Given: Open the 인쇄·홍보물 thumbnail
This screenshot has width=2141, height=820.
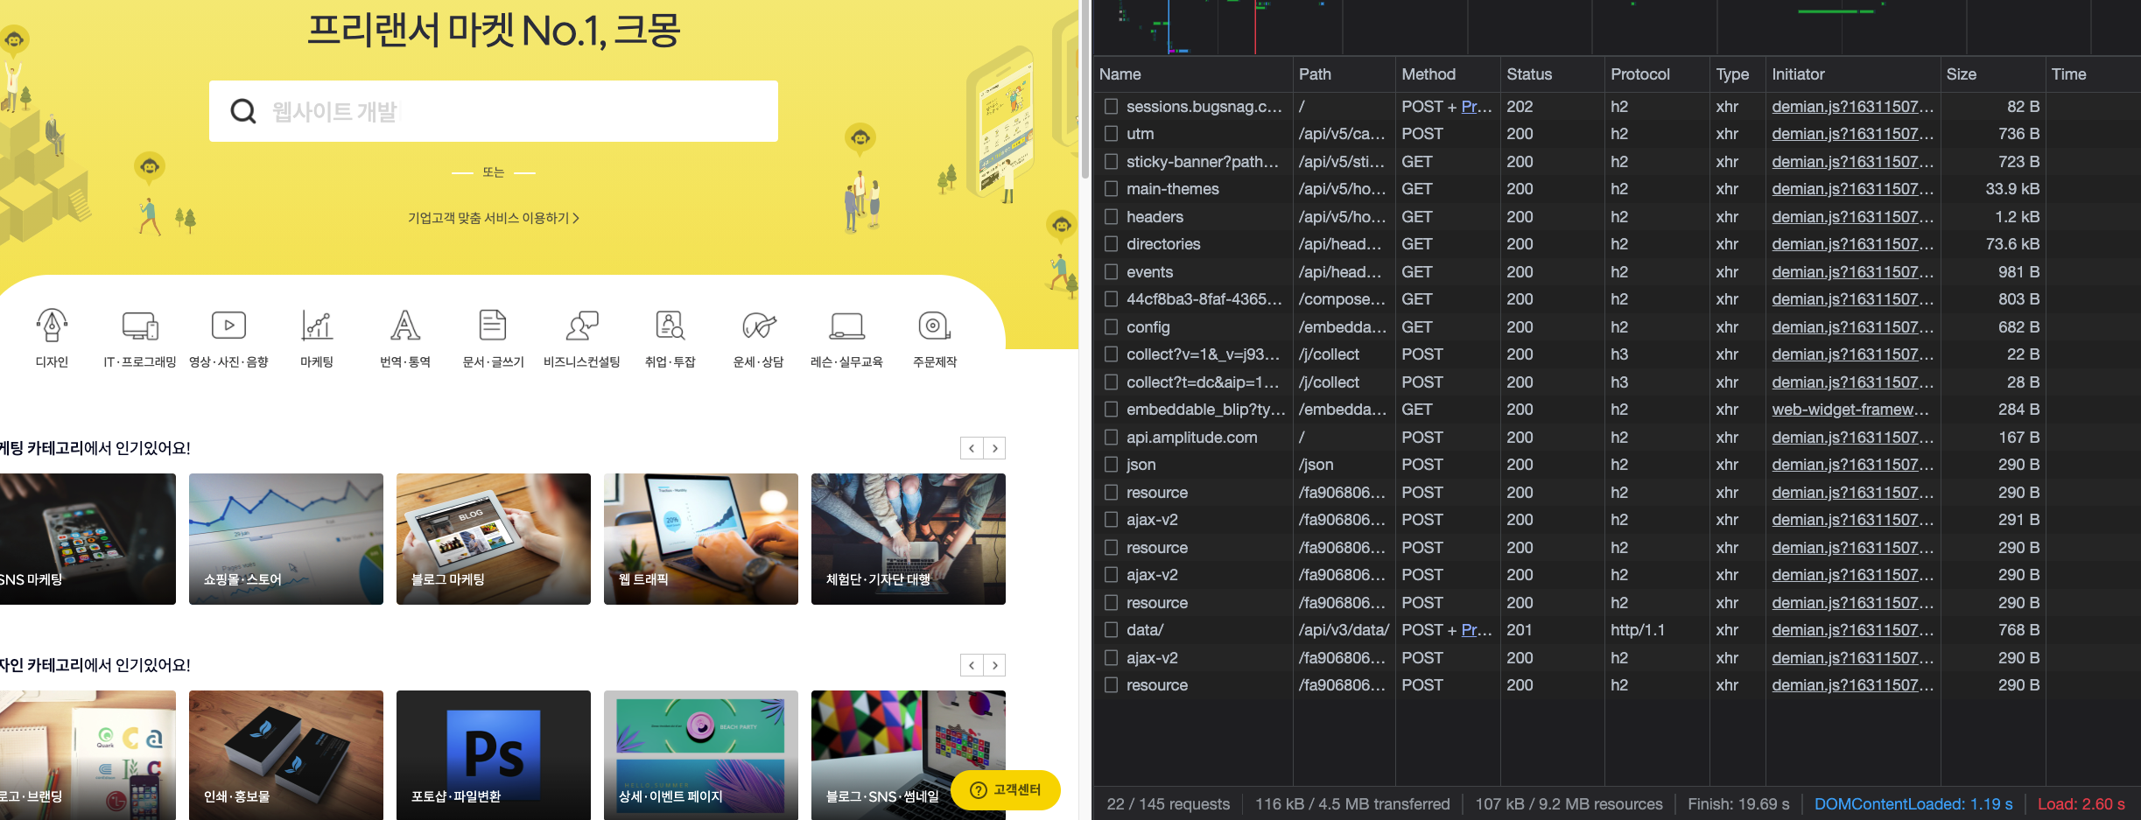Looking at the screenshot, I should [286, 755].
